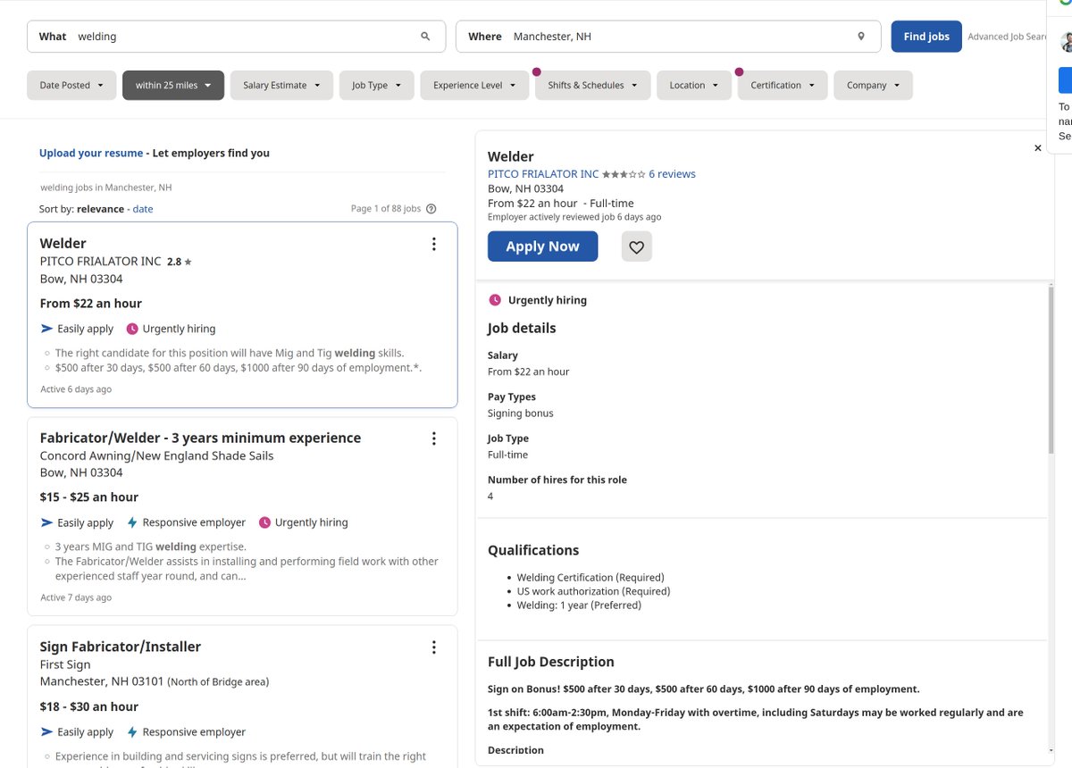The height and width of the screenshot is (768, 1072).
Task: Click the search magnifier icon in What field
Action: point(425,37)
